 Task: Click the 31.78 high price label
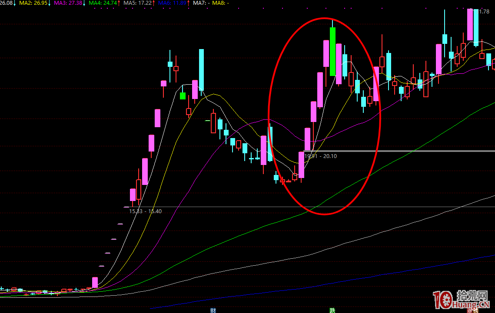click(483, 12)
